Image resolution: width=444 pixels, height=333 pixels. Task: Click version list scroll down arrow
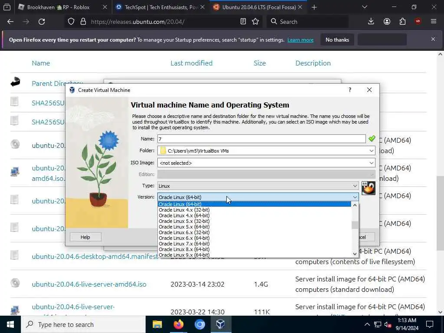355,254
